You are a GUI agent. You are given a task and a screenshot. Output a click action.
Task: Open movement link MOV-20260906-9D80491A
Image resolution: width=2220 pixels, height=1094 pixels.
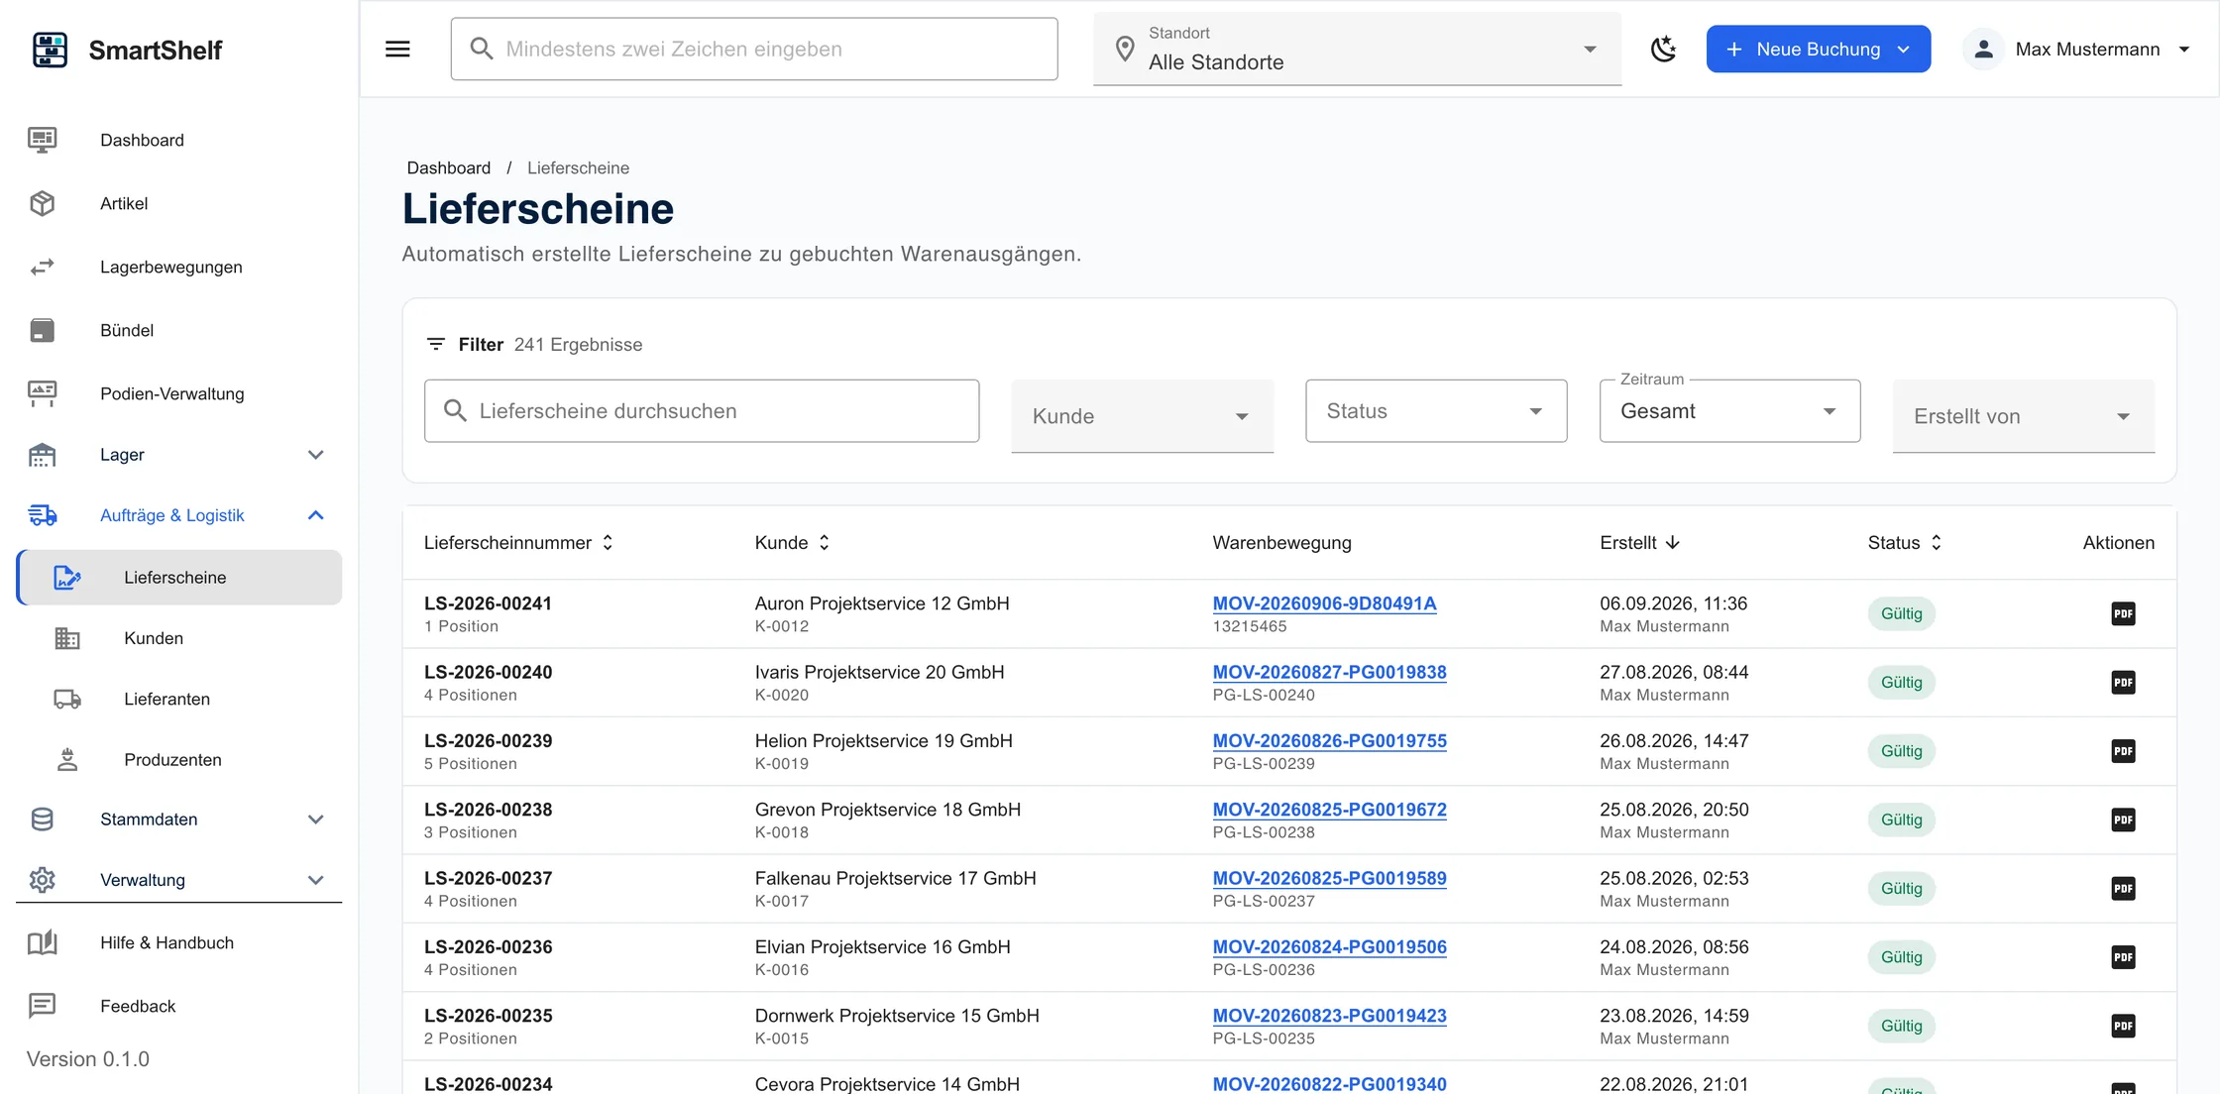point(1324,603)
